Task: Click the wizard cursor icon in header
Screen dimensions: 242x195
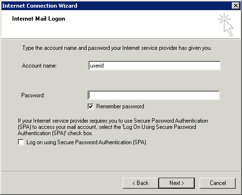Action: [x=226, y=25]
